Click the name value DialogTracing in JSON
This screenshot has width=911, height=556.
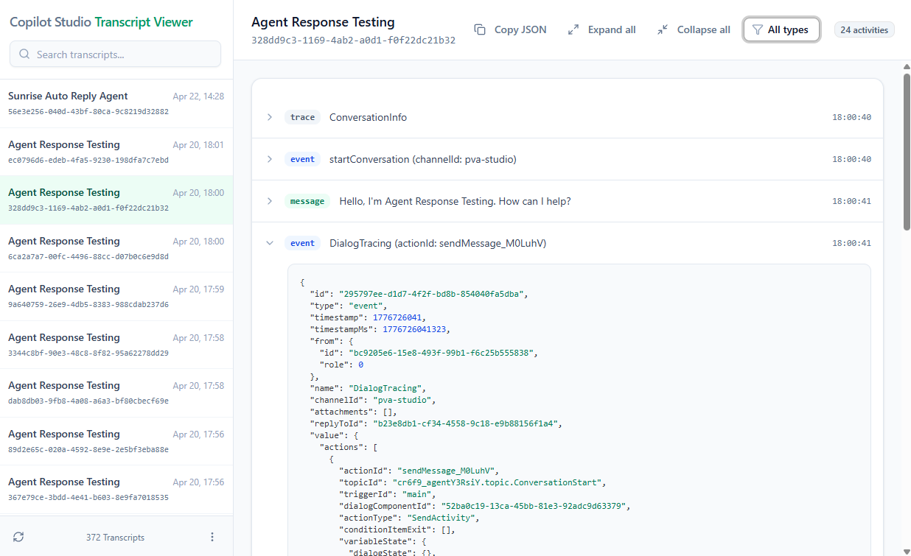coord(384,388)
